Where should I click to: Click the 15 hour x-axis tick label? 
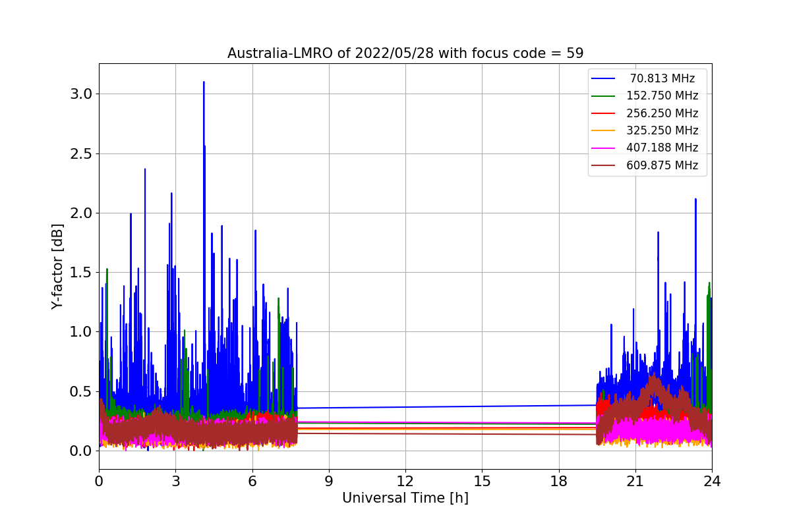(x=482, y=482)
